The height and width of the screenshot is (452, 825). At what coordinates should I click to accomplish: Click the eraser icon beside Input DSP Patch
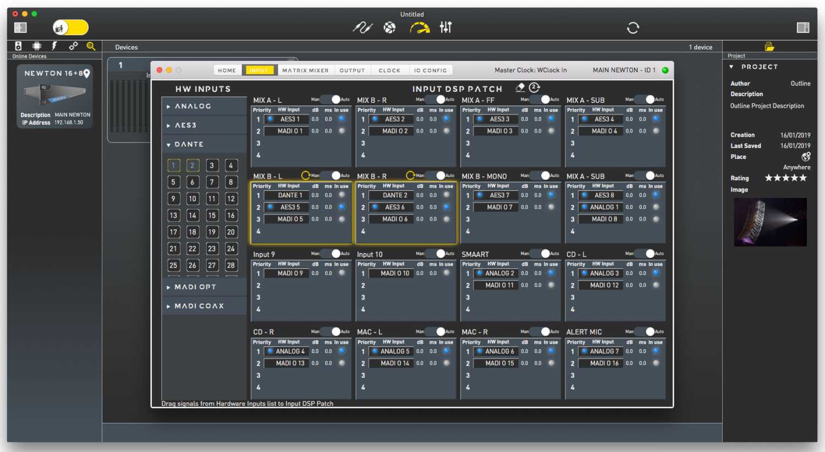tap(520, 87)
